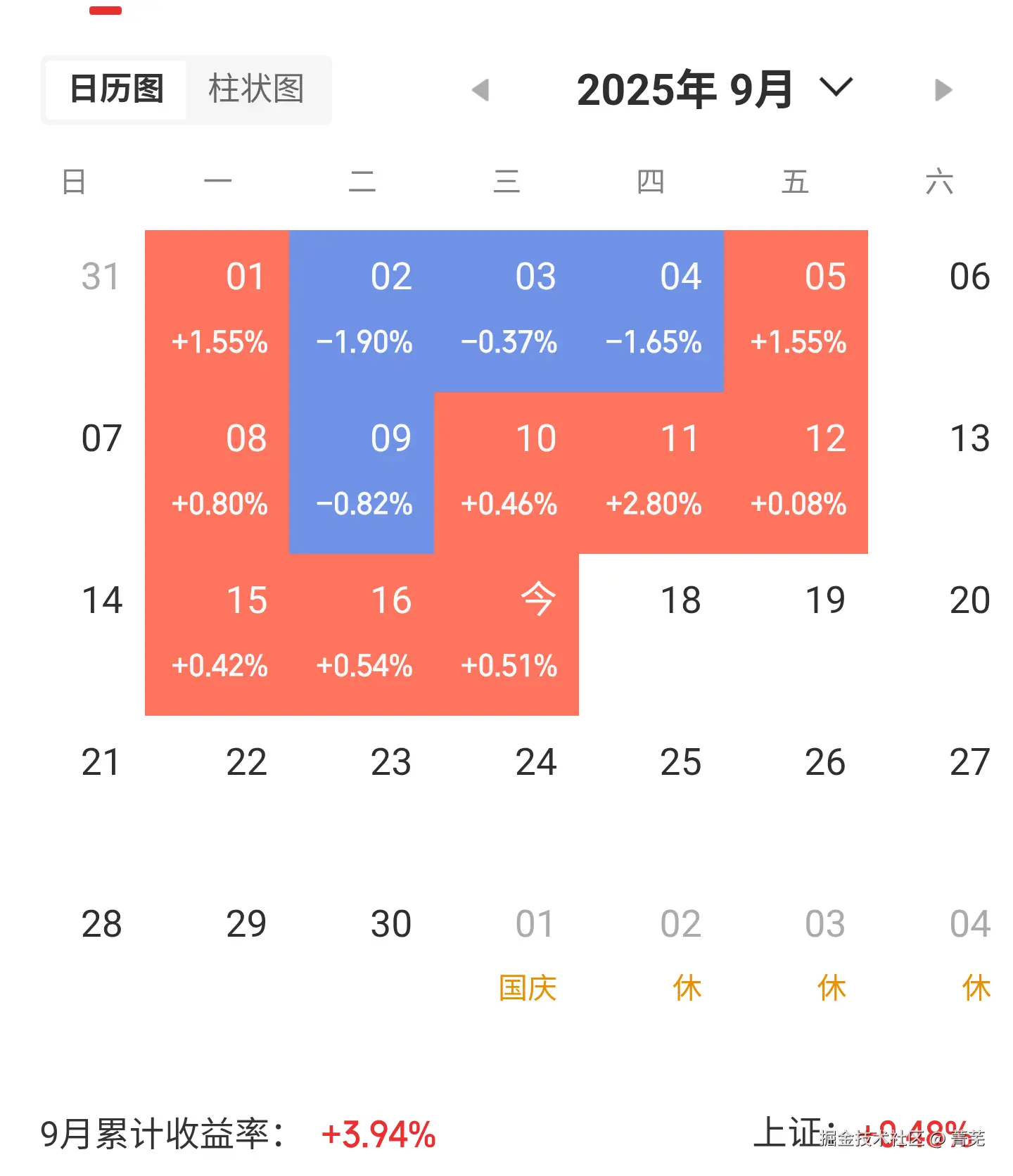Go to next month with right arrow
This screenshot has height=1176, width=1013.
tap(943, 90)
